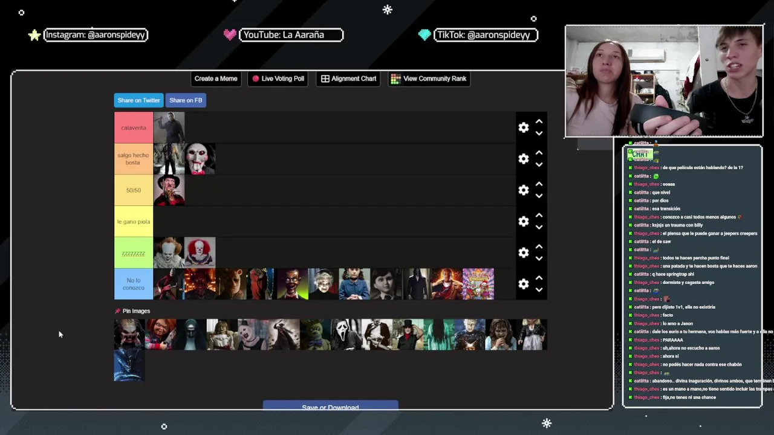Click the colored grid icon on View Community Rank
The height and width of the screenshot is (435, 774).
(395, 79)
